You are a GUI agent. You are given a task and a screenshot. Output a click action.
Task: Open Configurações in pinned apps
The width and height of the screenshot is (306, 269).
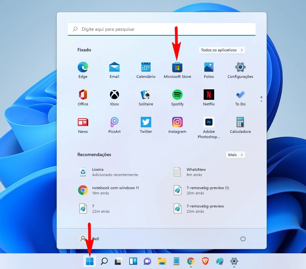240,70
